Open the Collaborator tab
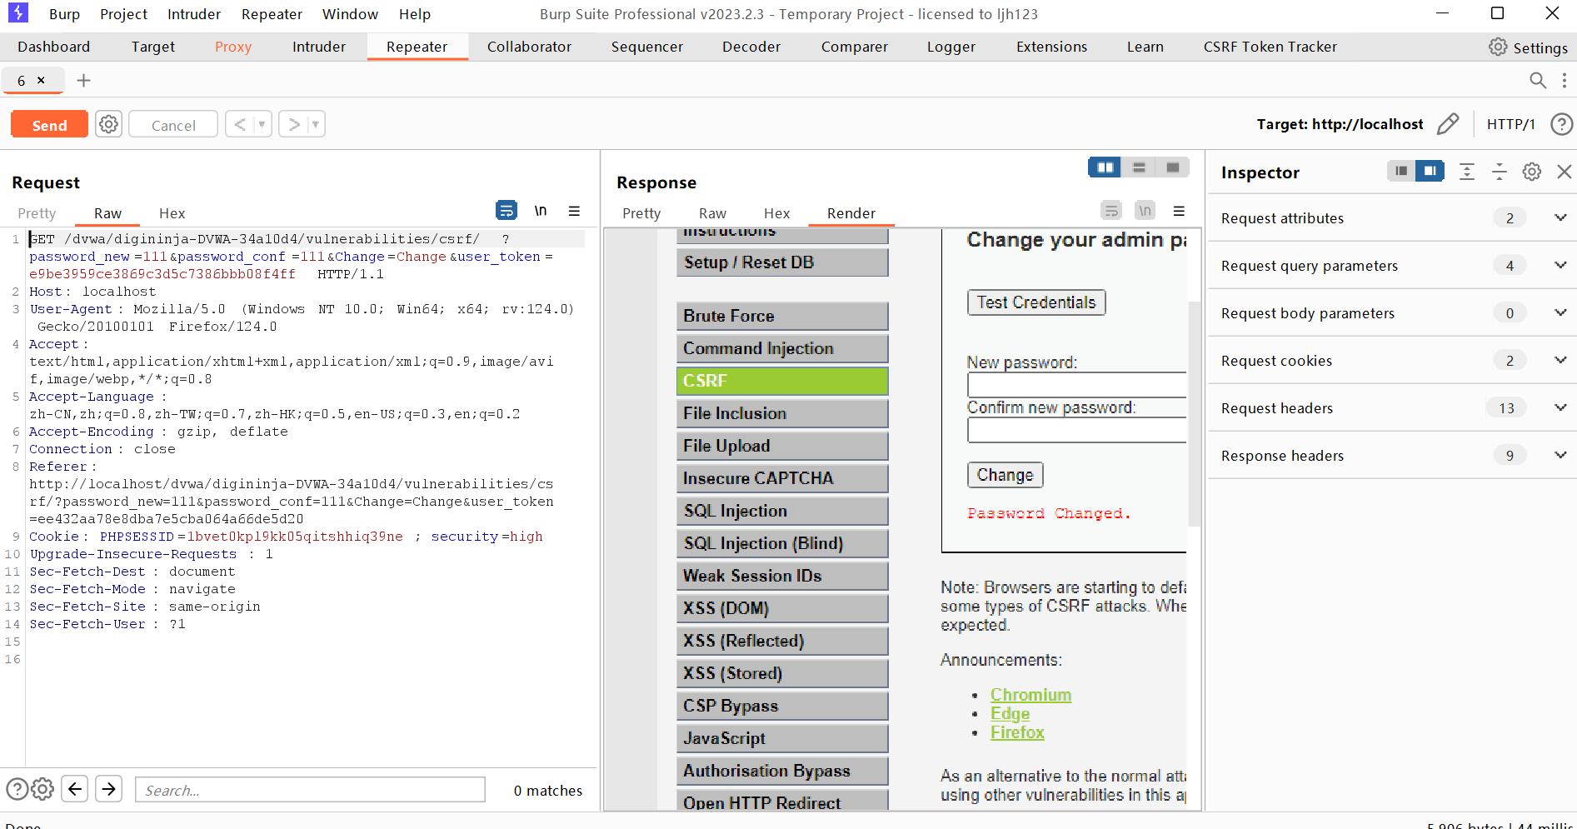The width and height of the screenshot is (1577, 829). click(x=529, y=47)
